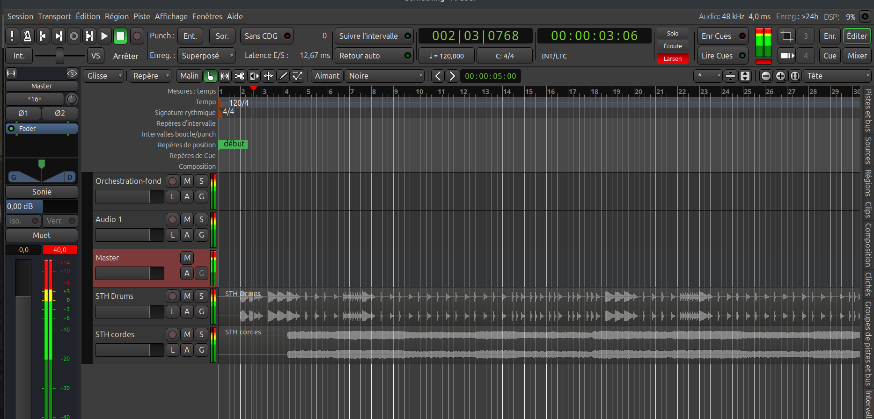The image size is (874, 419).
Task: Click the zoom in plus icon
Action: pyautogui.click(x=780, y=76)
